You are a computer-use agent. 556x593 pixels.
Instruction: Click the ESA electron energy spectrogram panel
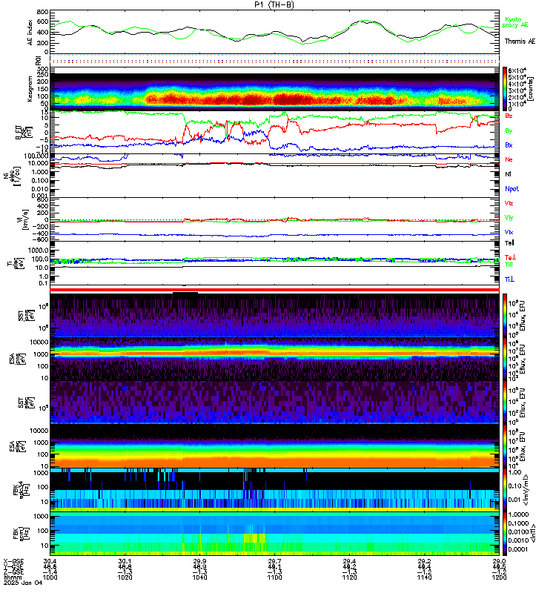[274, 446]
